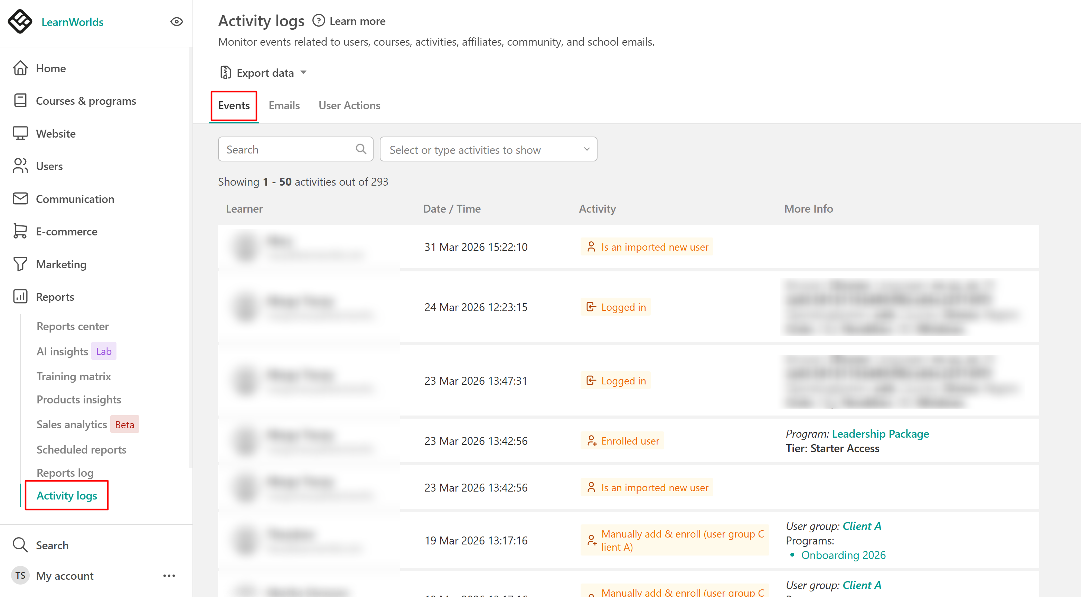This screenshot has height=597, width=1081.
Task: Open the Users section
Action: (x=49, y=166)
